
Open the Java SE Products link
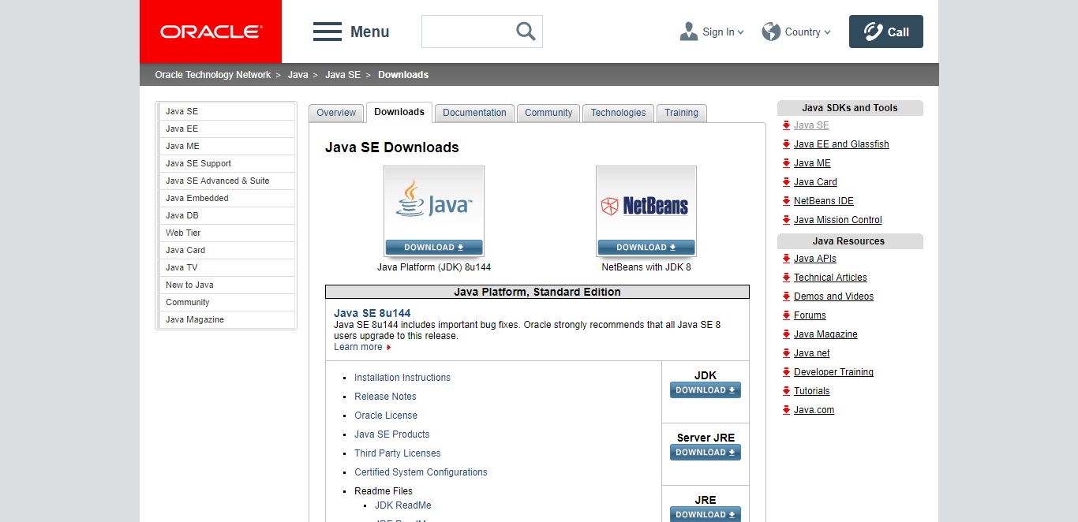point(392,434)
